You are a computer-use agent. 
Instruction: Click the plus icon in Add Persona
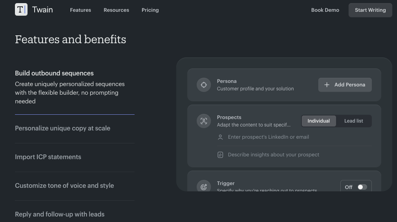coord(327,85)
